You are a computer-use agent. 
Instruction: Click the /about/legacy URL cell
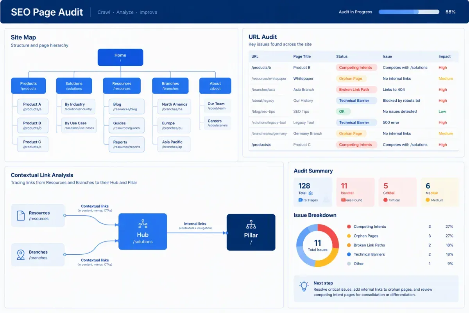tap(263, 101)
